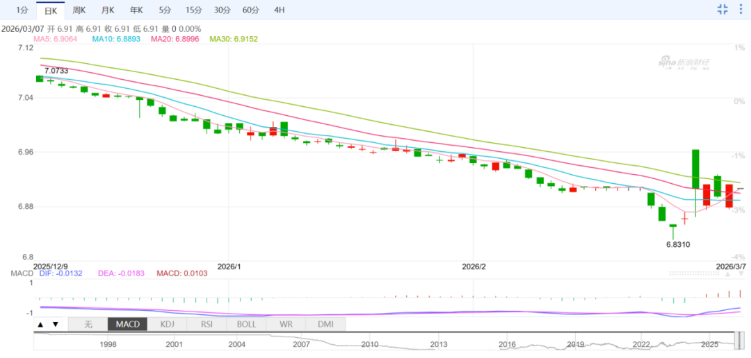Select the DMI indicator button
This screenshot has height=358, width=751.
[x=325, y=324]
